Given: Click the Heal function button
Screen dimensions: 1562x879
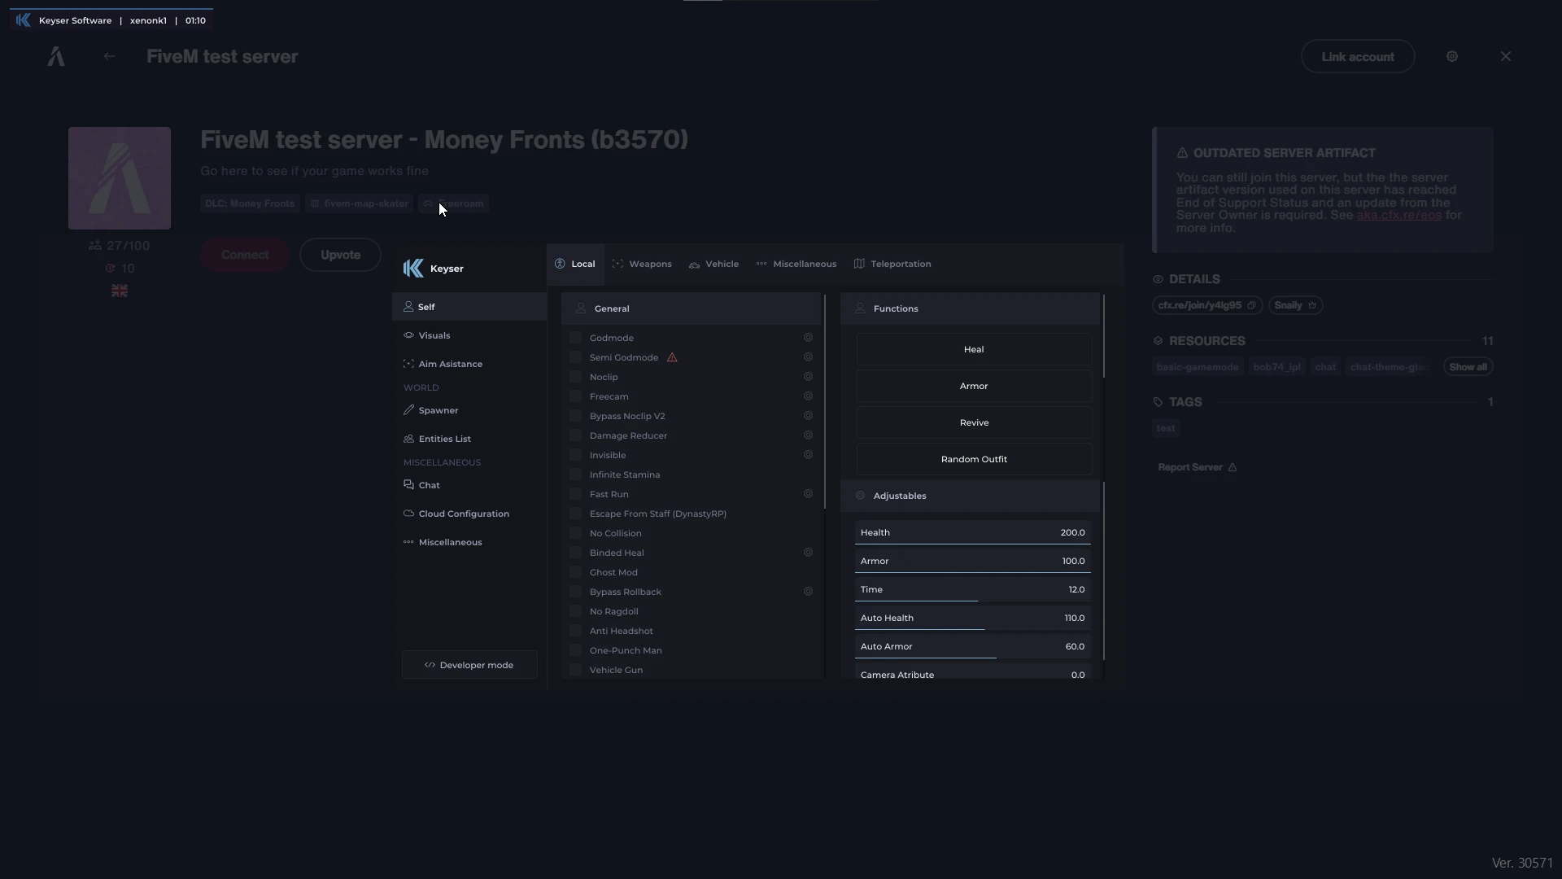Looking at the screenshot, I should [974, 349].
